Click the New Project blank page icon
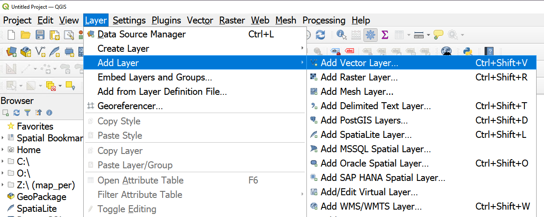The image size is (544, 217). click(11, 35)
